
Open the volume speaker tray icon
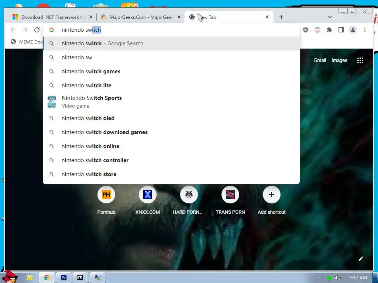point(338,278)
